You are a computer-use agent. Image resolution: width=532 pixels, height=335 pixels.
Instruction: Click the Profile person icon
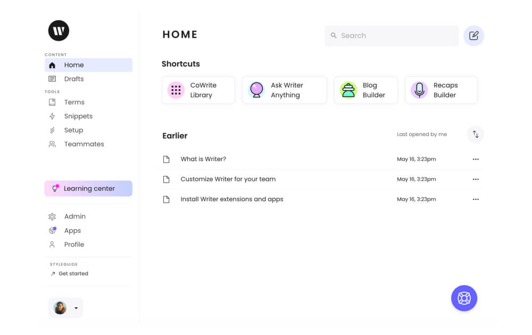pyautogui.click(x=52, y=245)
